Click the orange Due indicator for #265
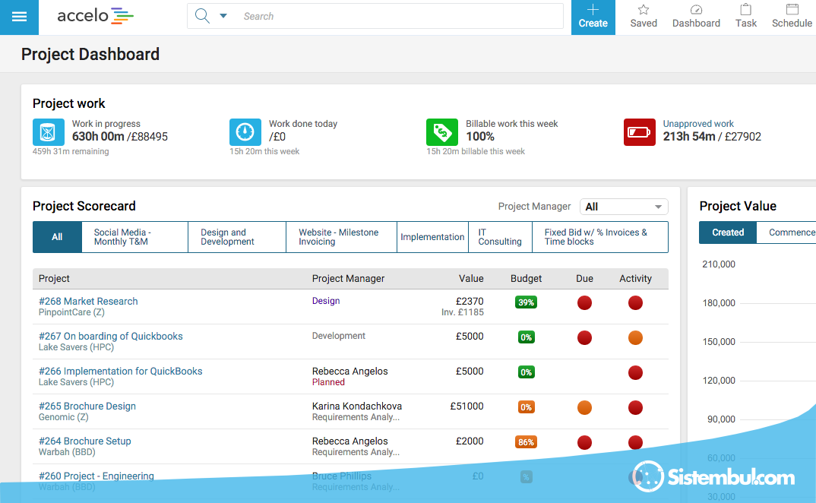 584,408
